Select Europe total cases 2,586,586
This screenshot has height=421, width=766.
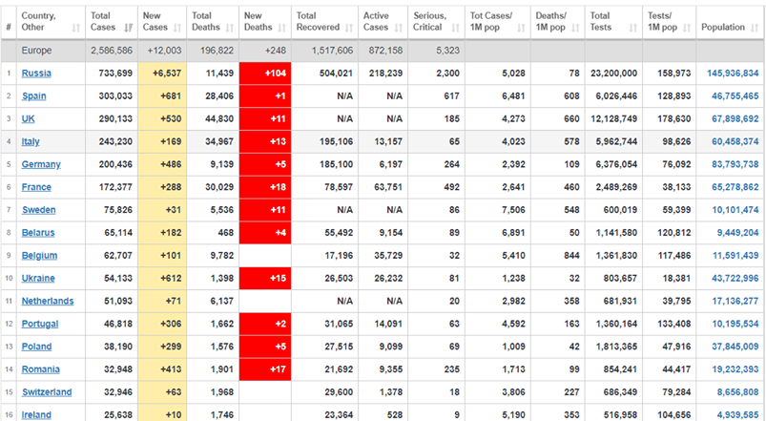112,51
